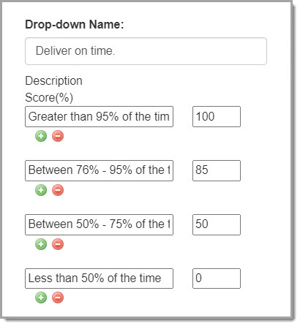
Task: Add a row below the Between 76% - 95% entry
Action: click(x=41, y=190)
